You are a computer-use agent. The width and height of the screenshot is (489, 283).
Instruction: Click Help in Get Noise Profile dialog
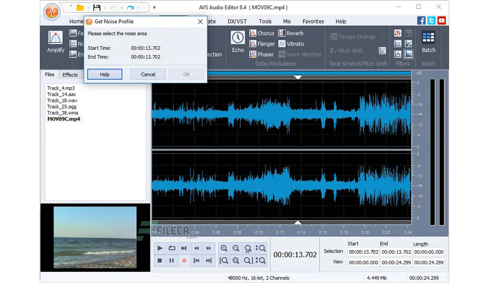click(105, 74)
